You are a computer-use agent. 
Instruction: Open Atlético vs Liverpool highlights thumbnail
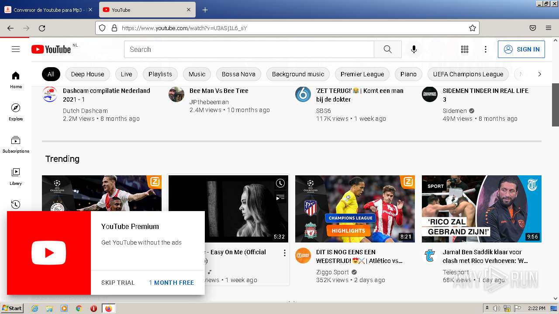click(355, 209)
